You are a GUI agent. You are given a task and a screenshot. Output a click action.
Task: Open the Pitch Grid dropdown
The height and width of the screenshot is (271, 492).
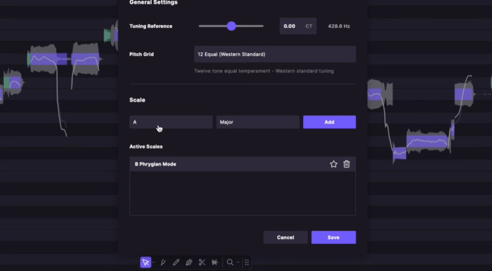click(275, 54)
